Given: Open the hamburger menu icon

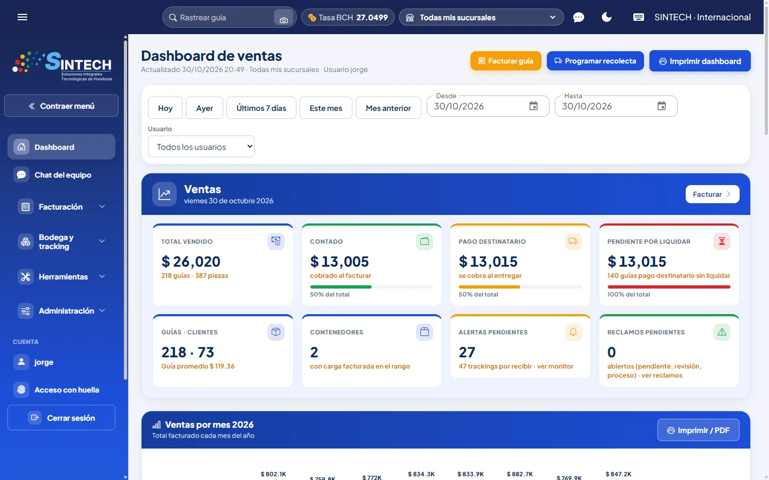Looking at the screenshot, I should tap(22, 17).
